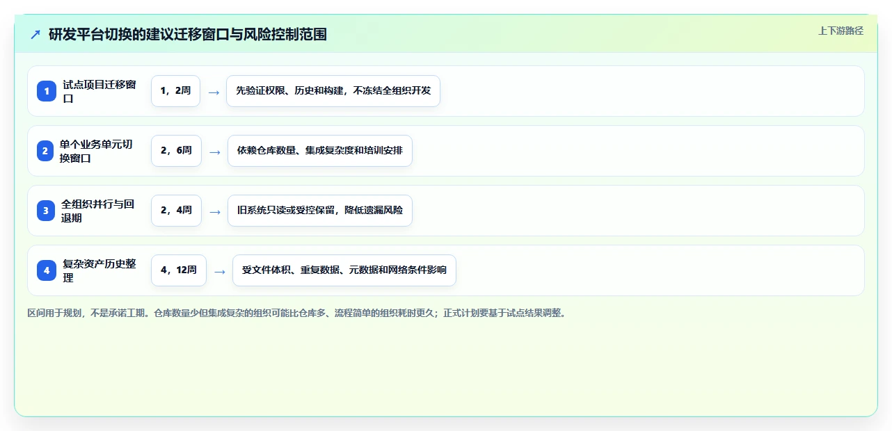The height and width of the screenshot is (431, 892).
Task: Click the 2，4周 duration chip
Action: (176, 211)
